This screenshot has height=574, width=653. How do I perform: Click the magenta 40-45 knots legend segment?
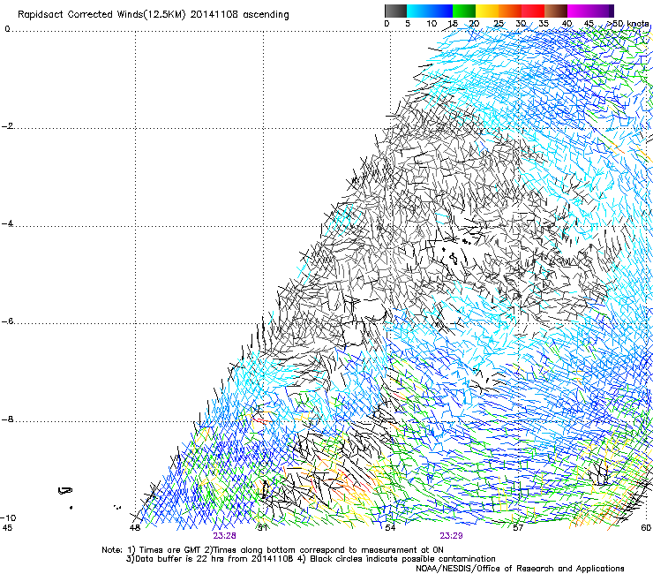point(579,11)
